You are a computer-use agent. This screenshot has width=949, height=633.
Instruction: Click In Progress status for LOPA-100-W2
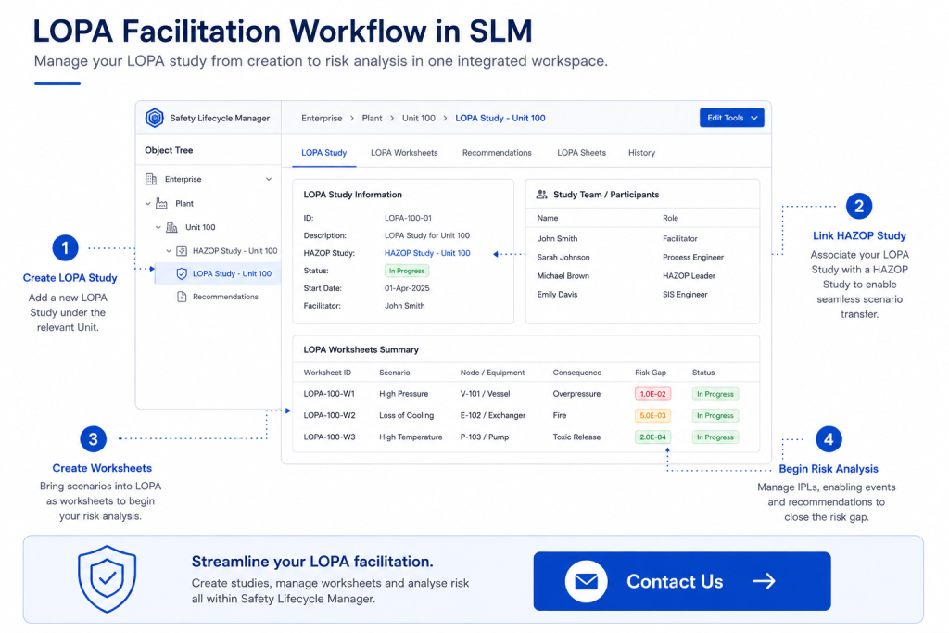tap(715, 416)
